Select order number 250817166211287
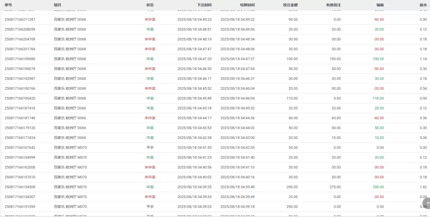 (x=20, y=19)
